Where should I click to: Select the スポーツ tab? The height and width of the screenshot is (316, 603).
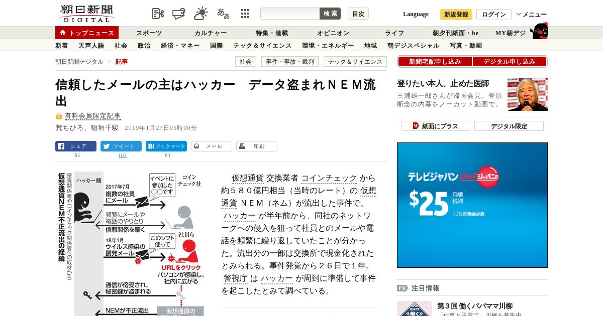[149, 33]
